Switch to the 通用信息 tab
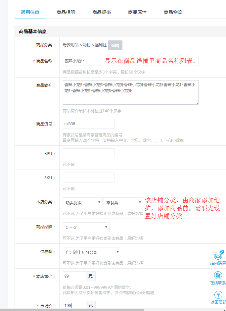This screenshot has width=226, height=311. pos(30,12)
